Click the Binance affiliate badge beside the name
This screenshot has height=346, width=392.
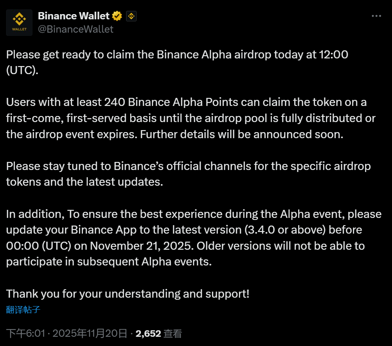pos(131,16)
